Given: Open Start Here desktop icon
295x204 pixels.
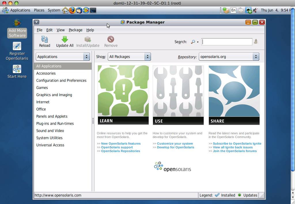Looking at the screenshot, I should point(17,71).
